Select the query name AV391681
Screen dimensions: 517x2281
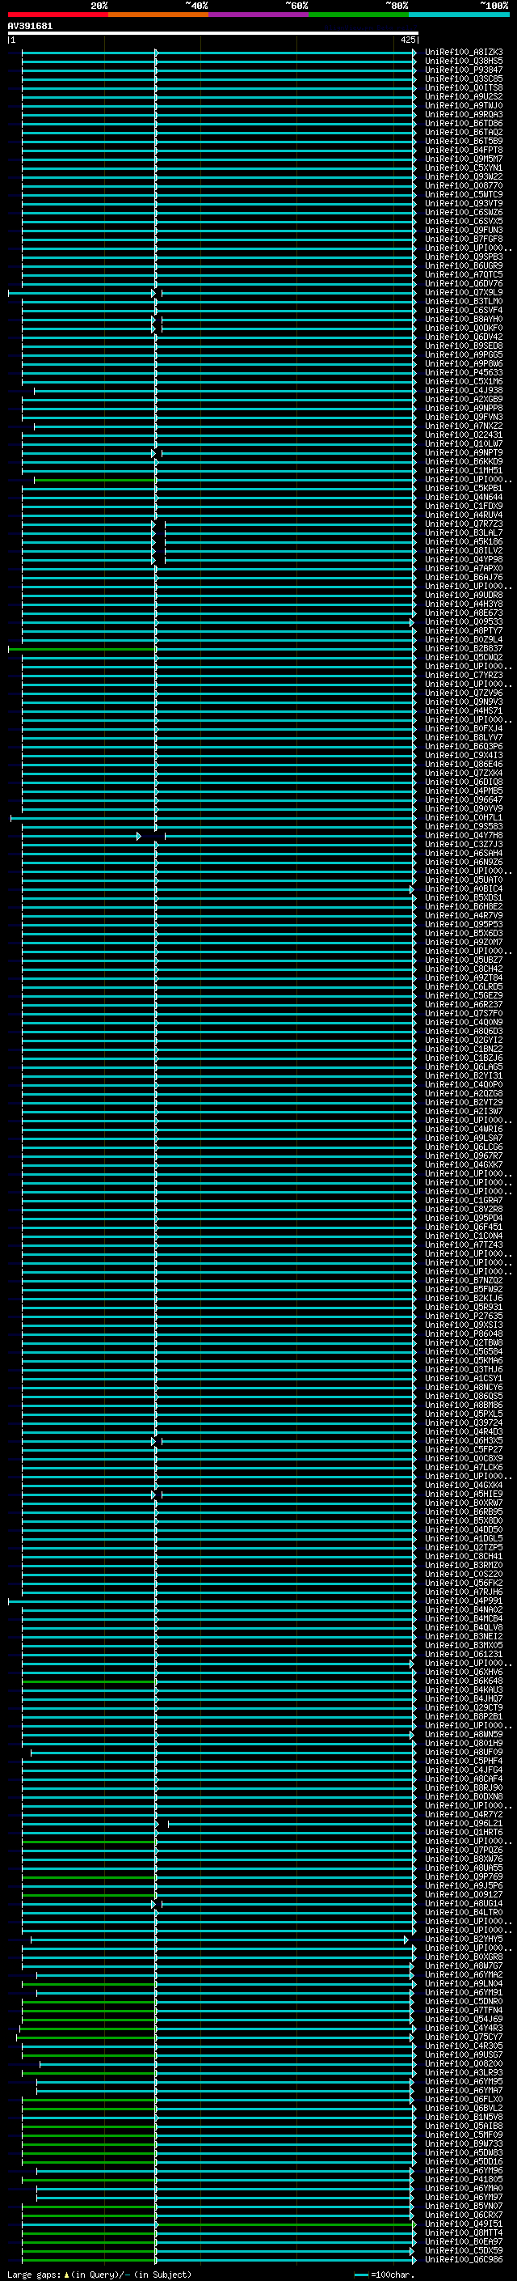(x=30, y=27)
